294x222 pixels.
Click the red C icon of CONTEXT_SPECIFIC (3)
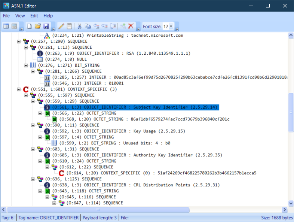(x=26, y=89)
